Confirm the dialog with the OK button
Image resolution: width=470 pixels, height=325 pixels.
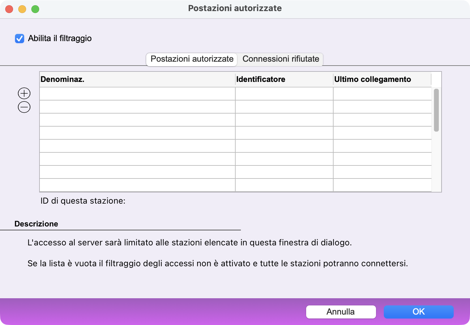coord(418,312)
